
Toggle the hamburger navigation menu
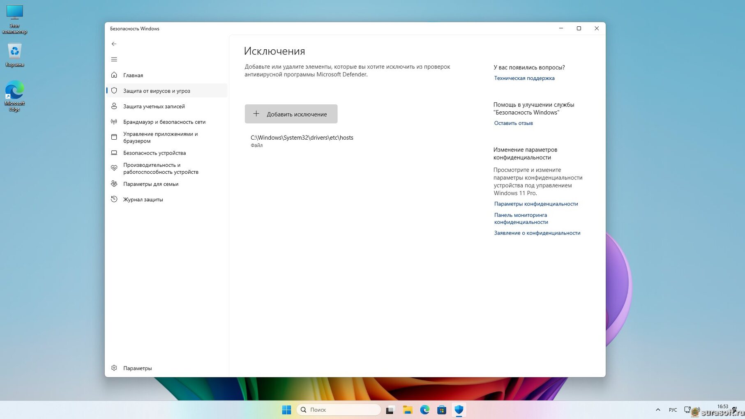coord(114,60)
